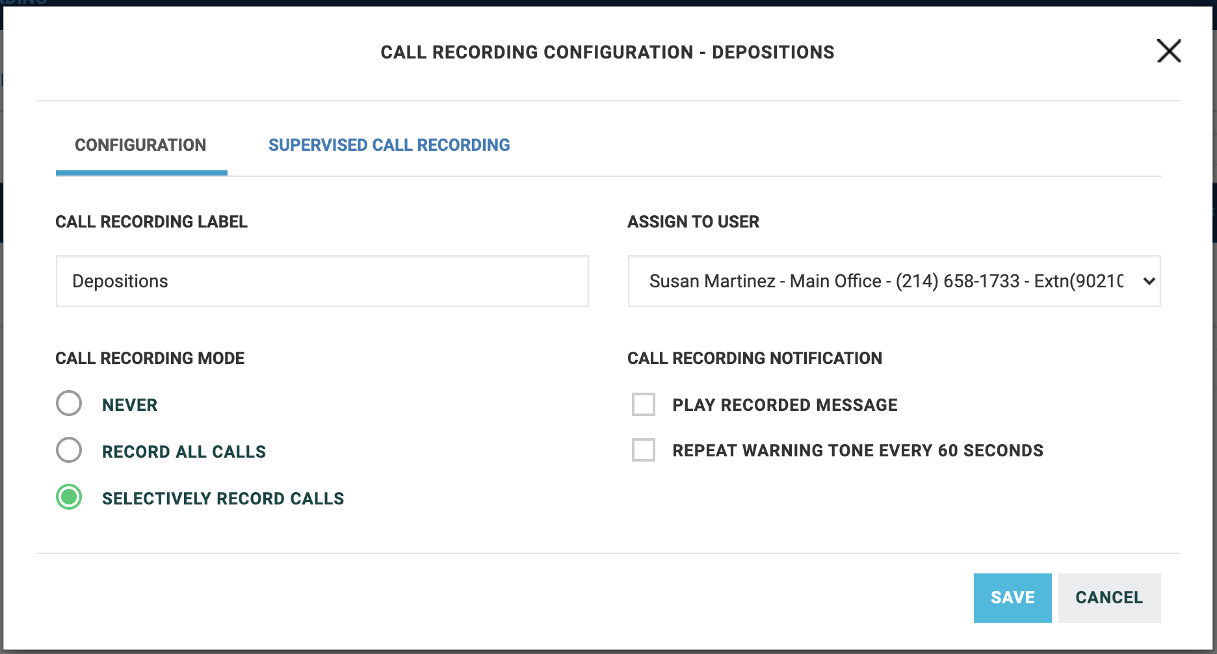The width and height of the screenshot is (1217, 654).
Task: Switch to the Configuration tab
Action: pyautogui.click(x=140, y=145)
